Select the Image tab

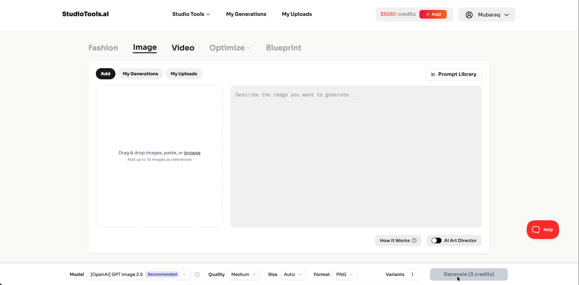coord(145,47)
